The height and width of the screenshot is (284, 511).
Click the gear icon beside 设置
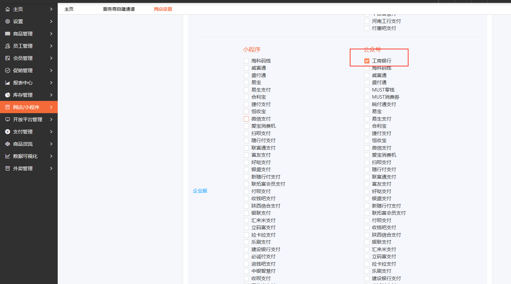click(x=7, y=22)
